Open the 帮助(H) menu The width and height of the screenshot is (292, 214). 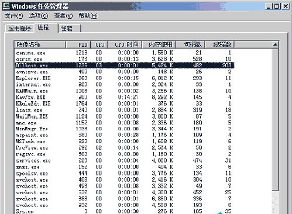pos(88,16)
